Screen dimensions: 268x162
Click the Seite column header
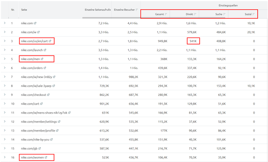point(24,10)
